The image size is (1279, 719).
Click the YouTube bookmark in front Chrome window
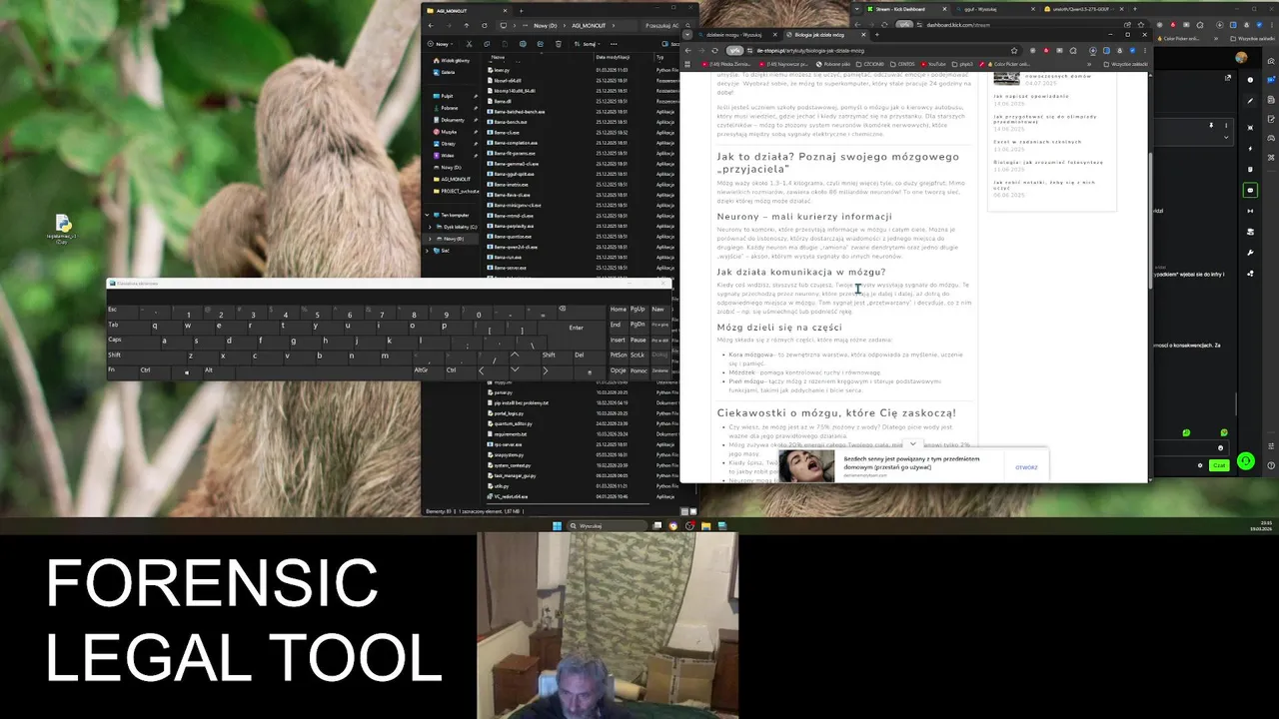coord(934,64)
